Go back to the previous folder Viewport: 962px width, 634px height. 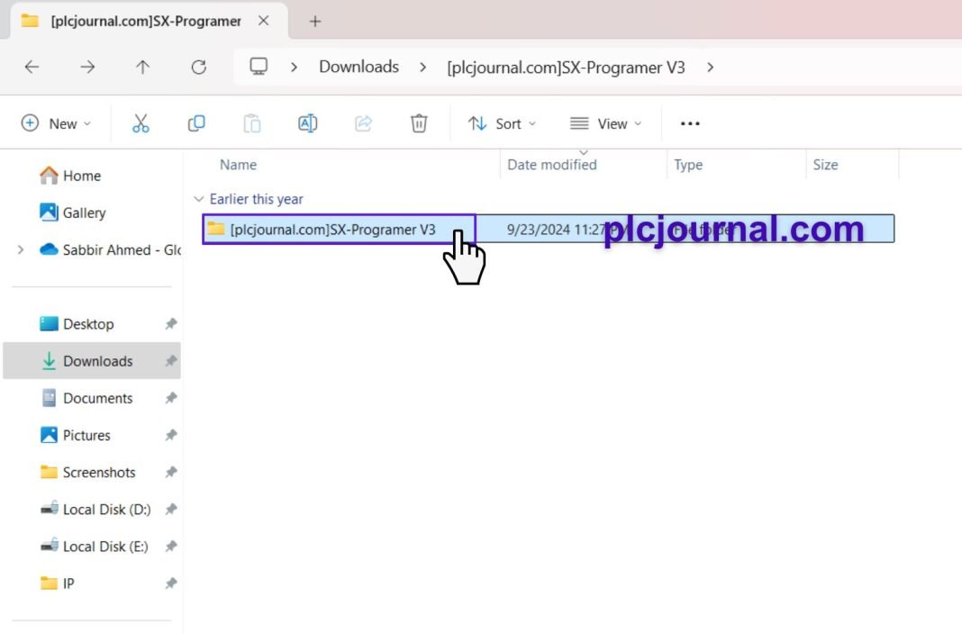(32, 67)
